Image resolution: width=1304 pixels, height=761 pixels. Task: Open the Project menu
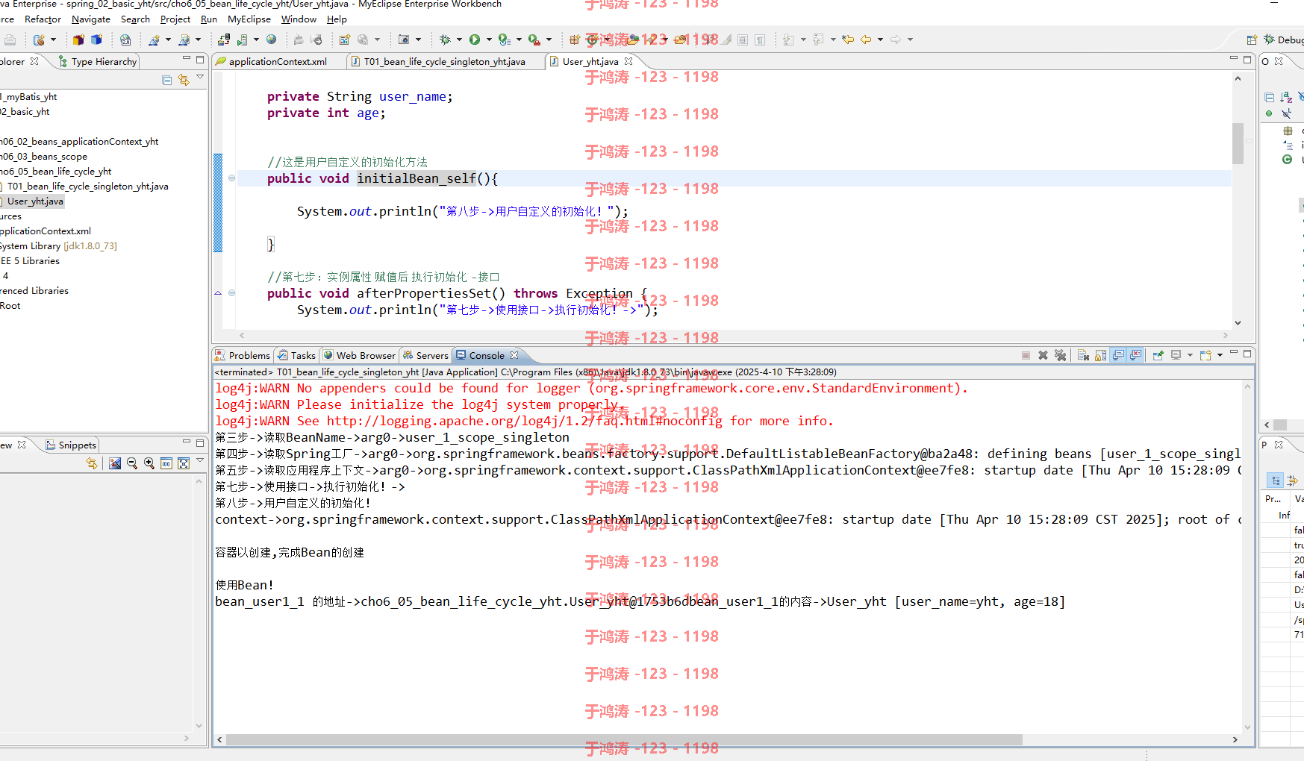[175, 19]
